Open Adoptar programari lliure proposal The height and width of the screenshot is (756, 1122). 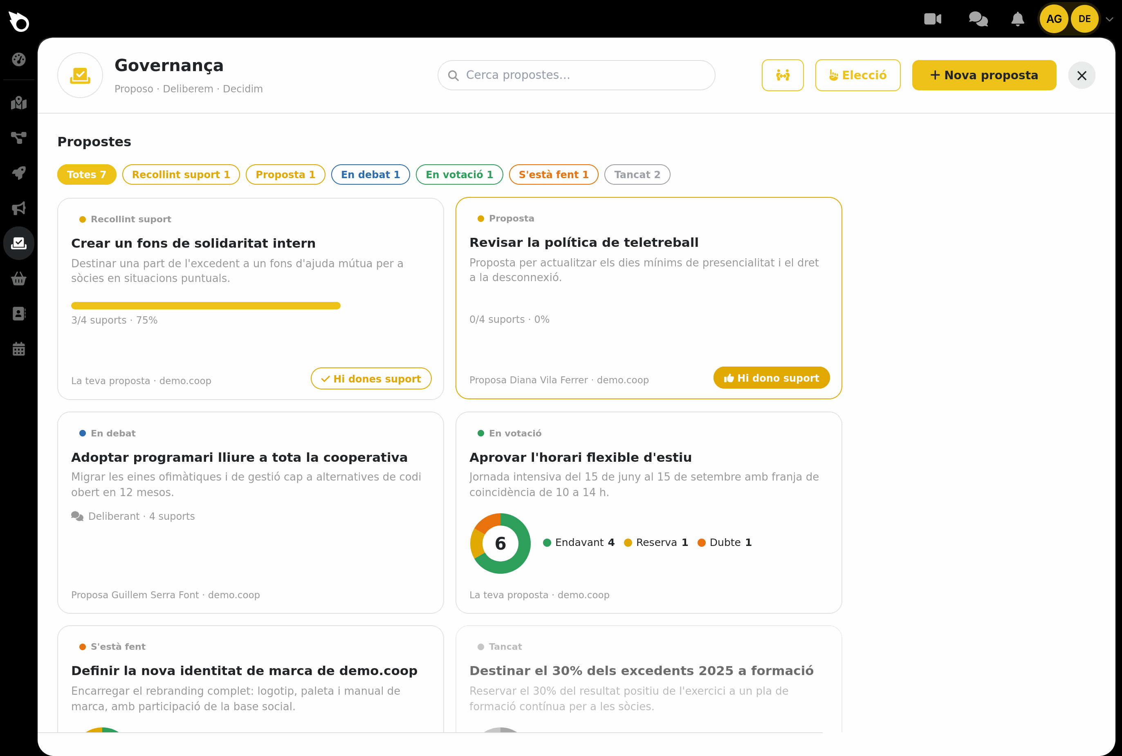click(239, 457)
